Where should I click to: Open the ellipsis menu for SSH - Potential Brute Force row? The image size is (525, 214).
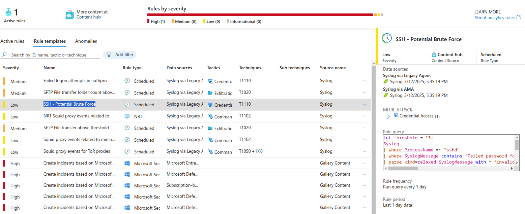coord(364,104)
